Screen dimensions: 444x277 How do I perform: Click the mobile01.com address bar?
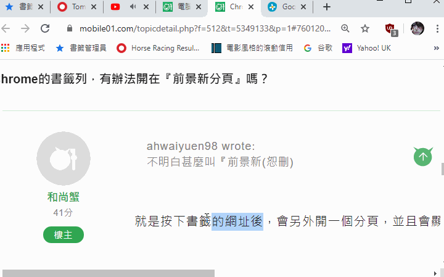(x=205, y=28)
